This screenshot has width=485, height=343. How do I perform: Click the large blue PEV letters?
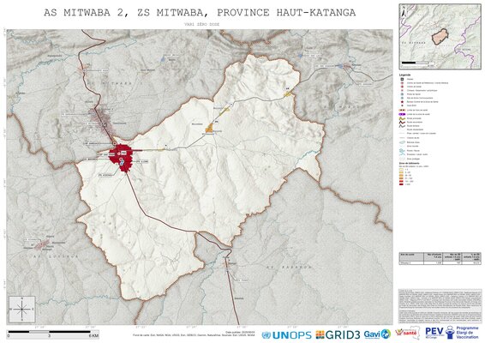(434, 331)
